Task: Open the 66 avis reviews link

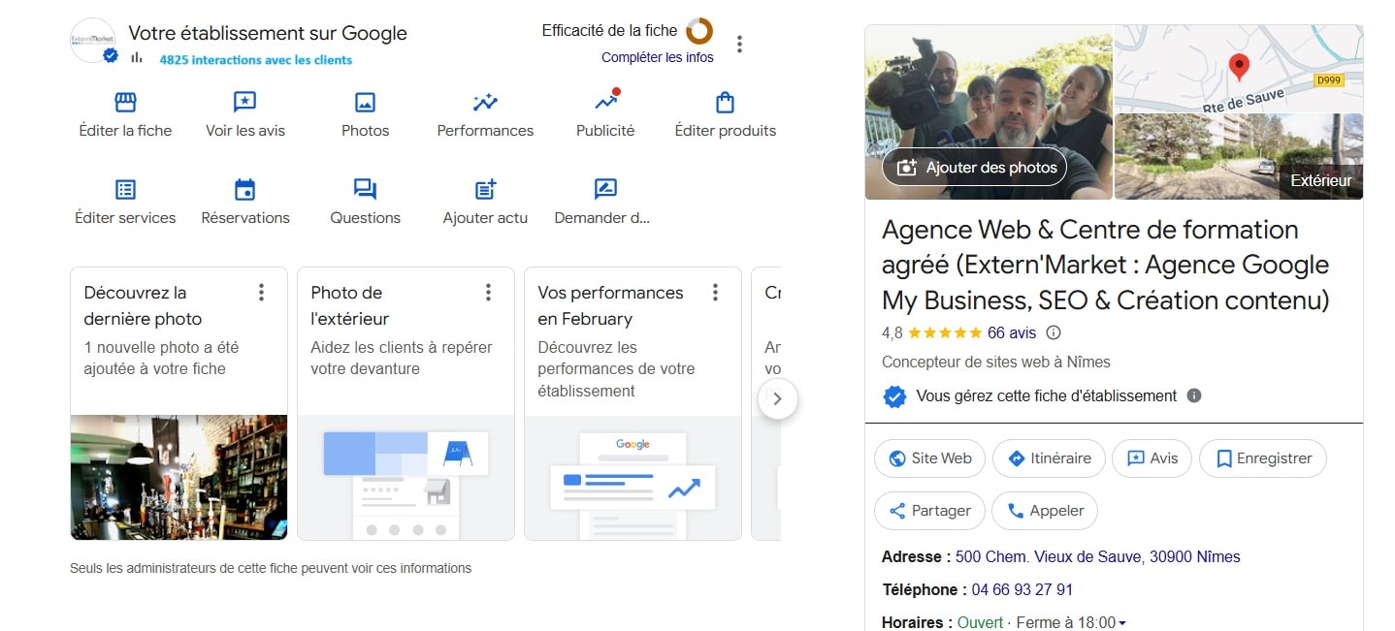Action: coord(1012,332)
